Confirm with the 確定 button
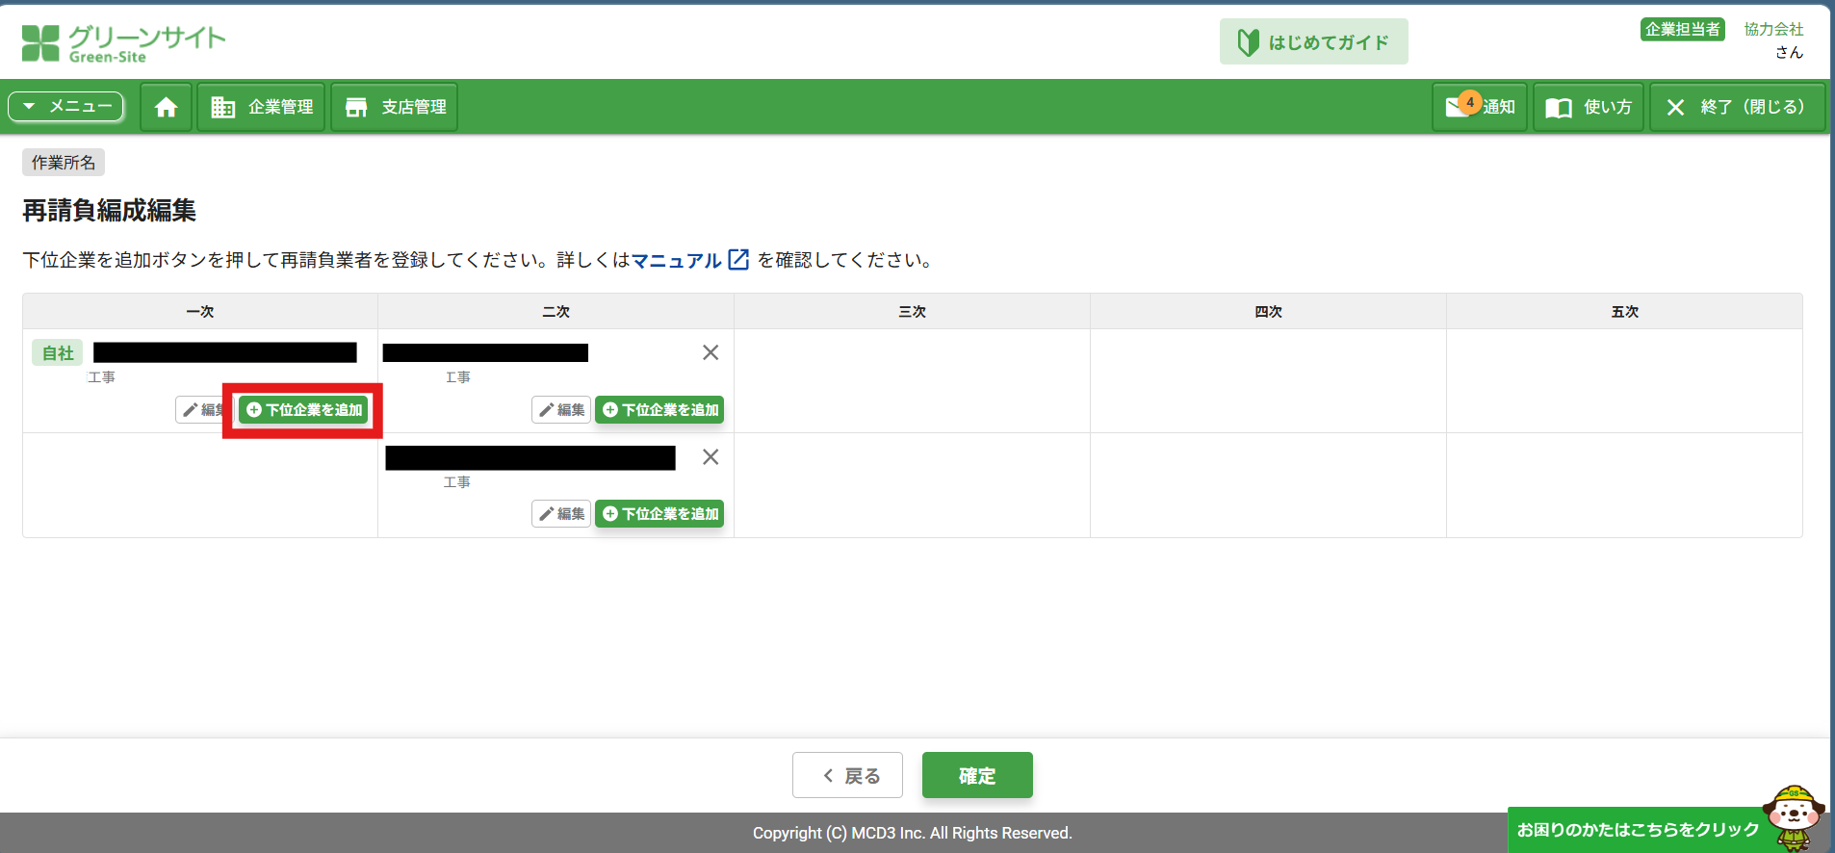Image resolution: width=1835 pixels, height=853 pixels. pos(977,775)
